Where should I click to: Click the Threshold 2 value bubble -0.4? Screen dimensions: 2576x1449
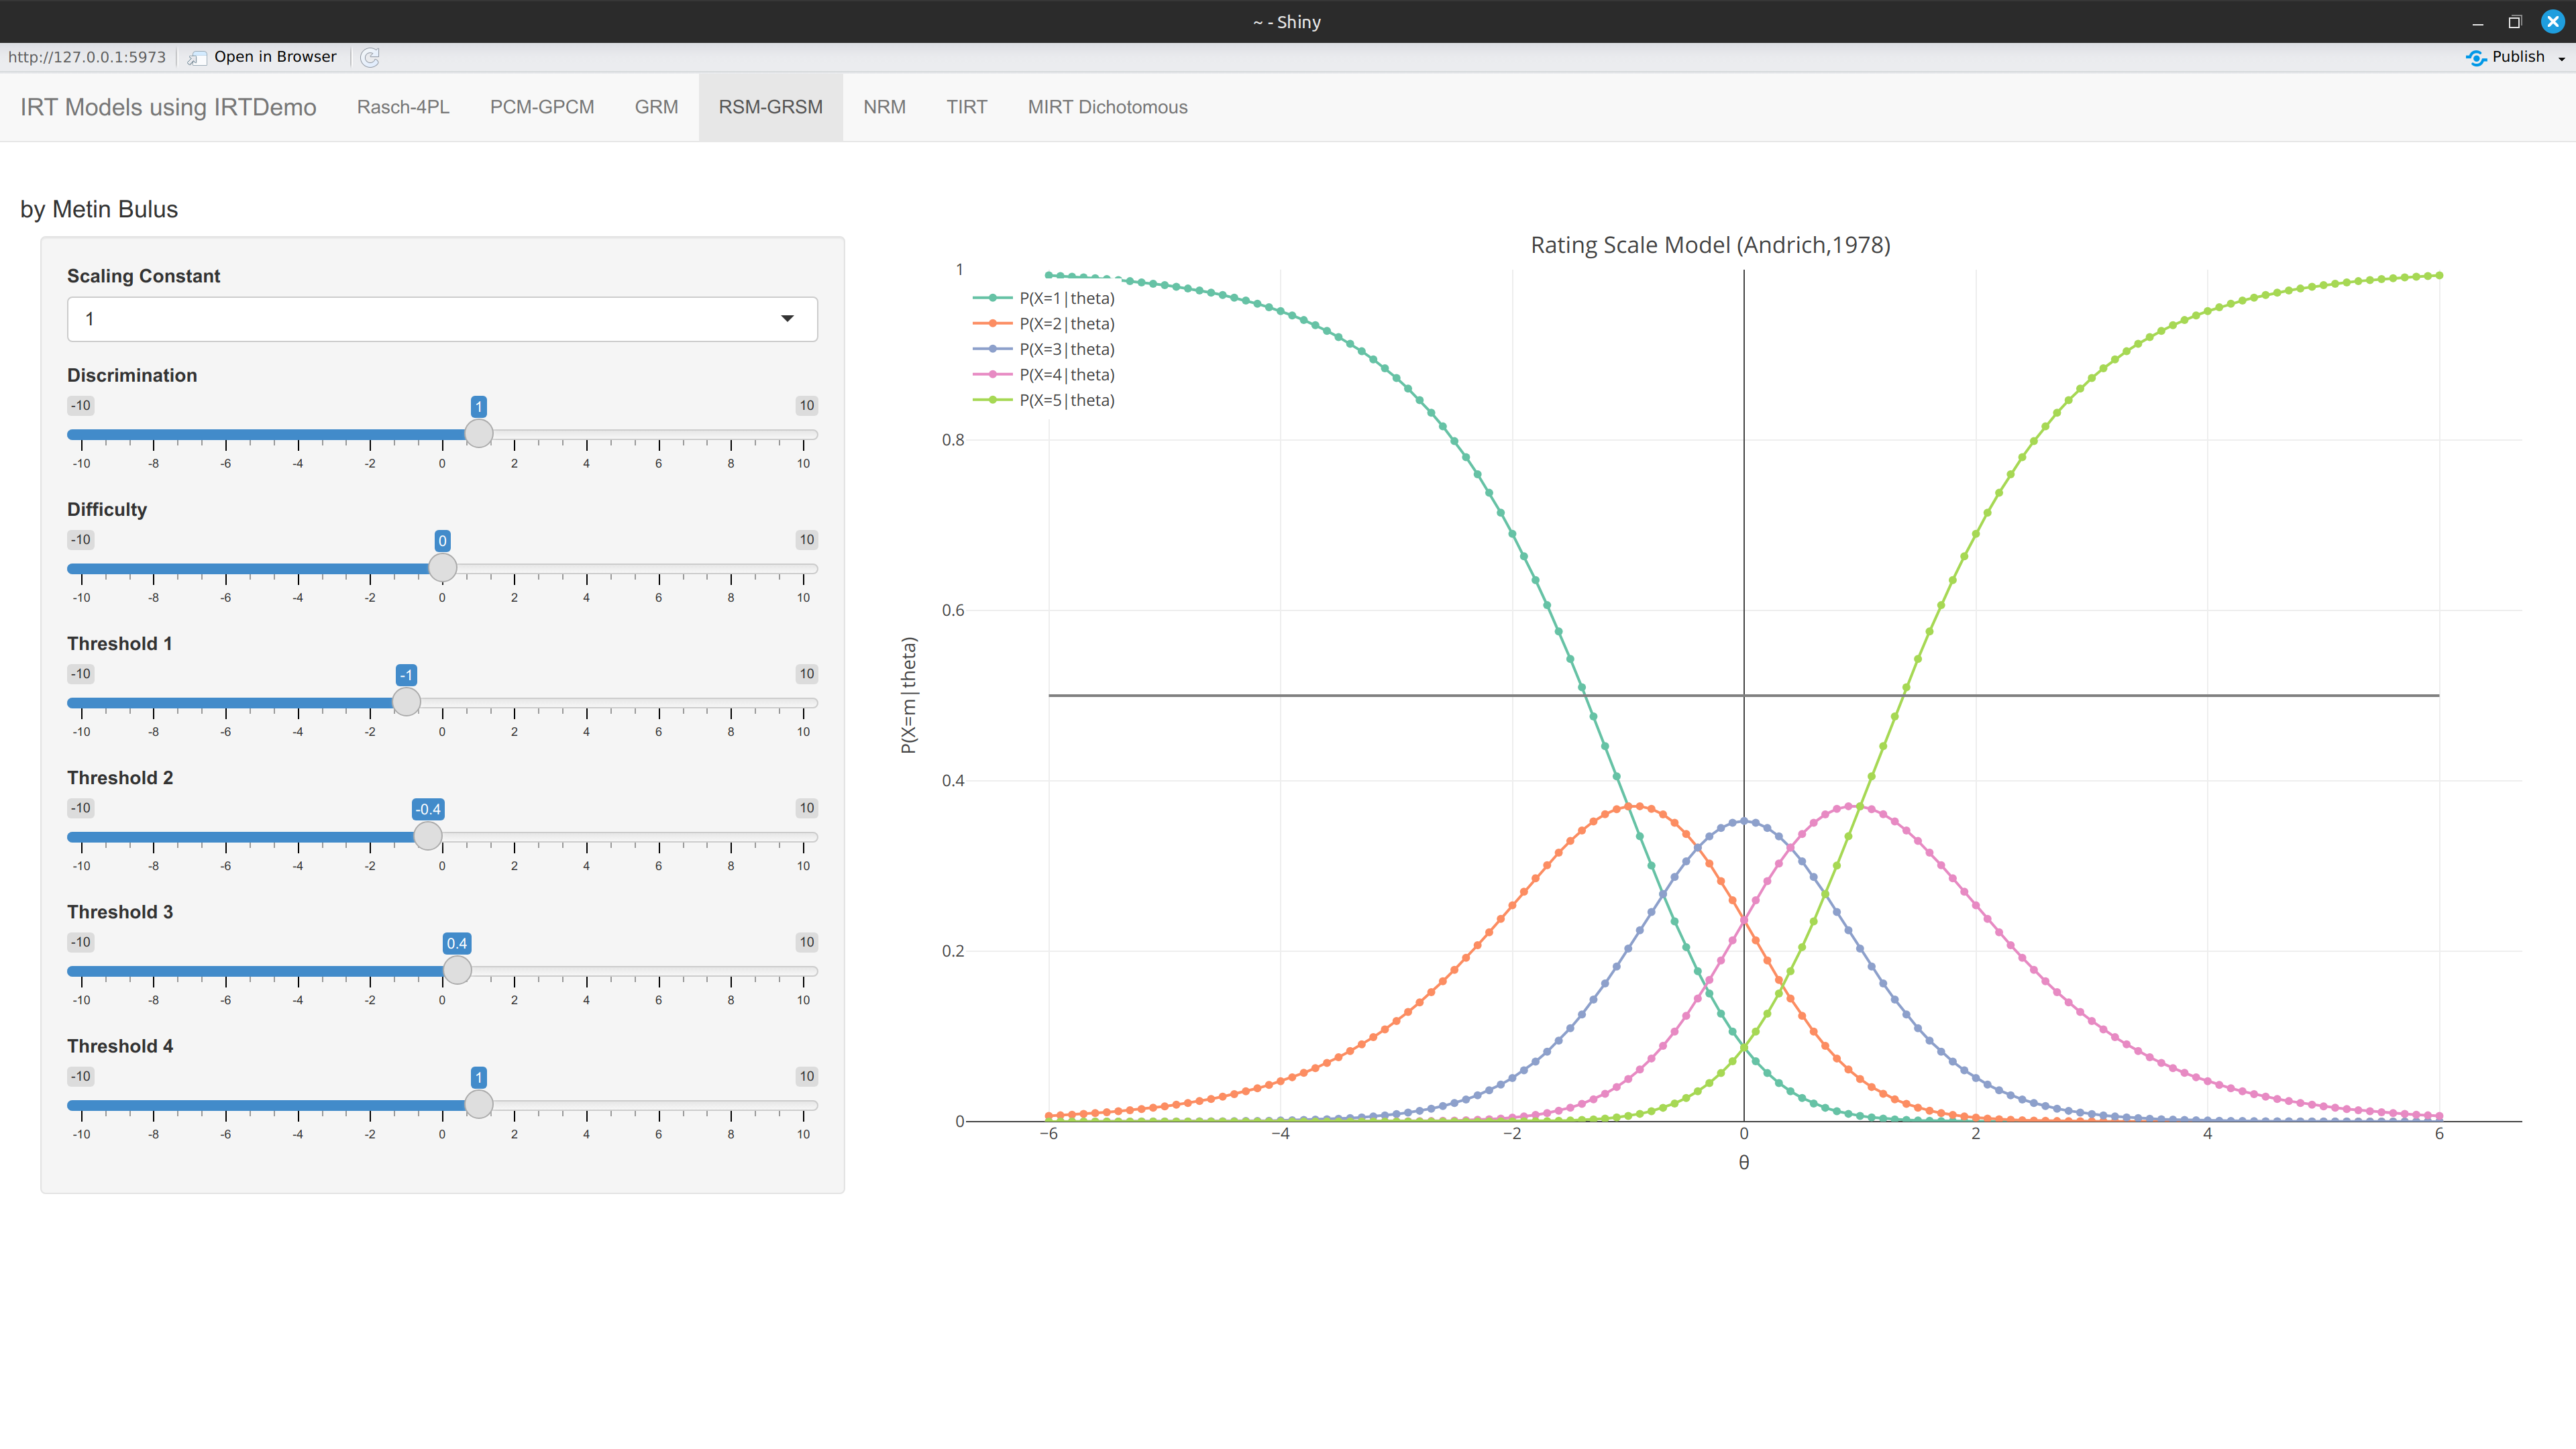[428, 809]
